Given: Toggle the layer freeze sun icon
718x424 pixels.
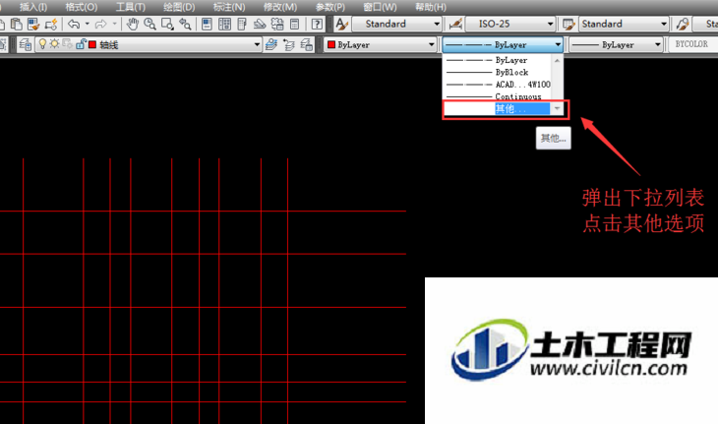Looking at the screenshot, I should pos(54,44).
